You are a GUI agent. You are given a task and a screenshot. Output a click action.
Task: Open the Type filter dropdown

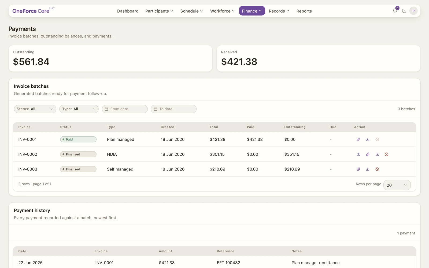tap(79, 109)
